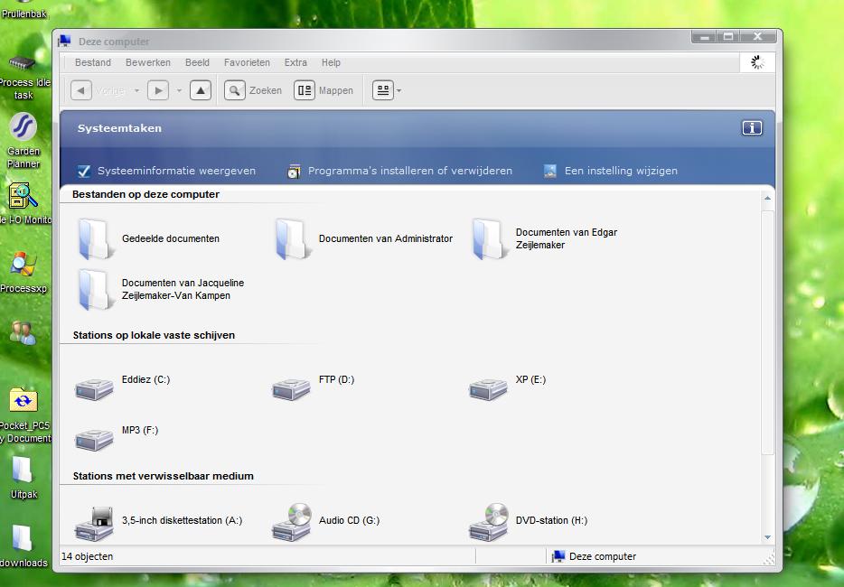Select the Gedeelde documenten folder
This screenshot has height=587, width=844.
(94, 239)
